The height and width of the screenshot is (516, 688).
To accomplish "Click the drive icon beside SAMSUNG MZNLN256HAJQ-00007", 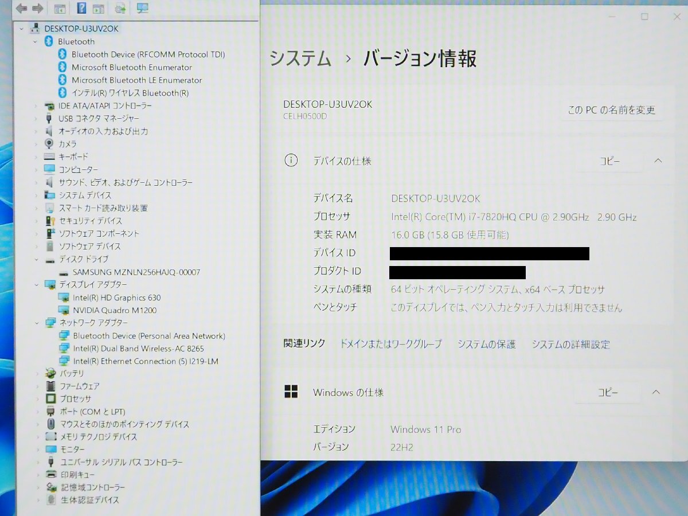I will 64,272.
